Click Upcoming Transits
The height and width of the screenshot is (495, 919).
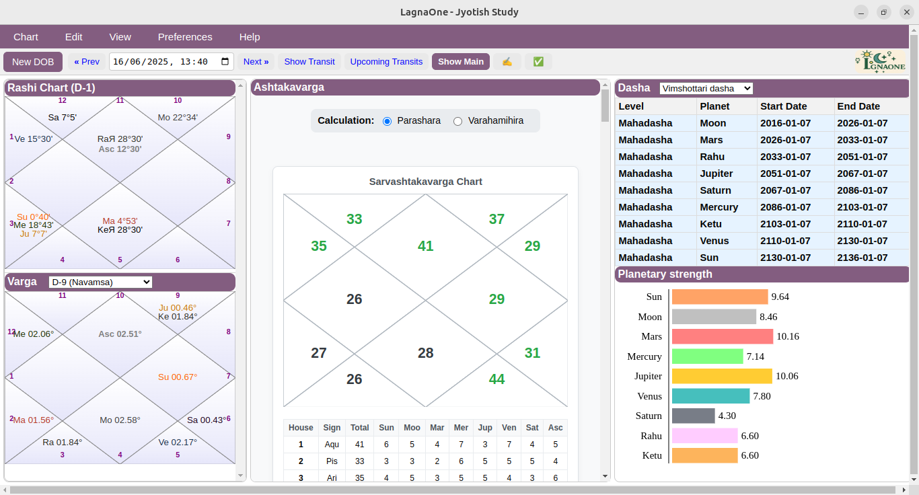(387, 61)
